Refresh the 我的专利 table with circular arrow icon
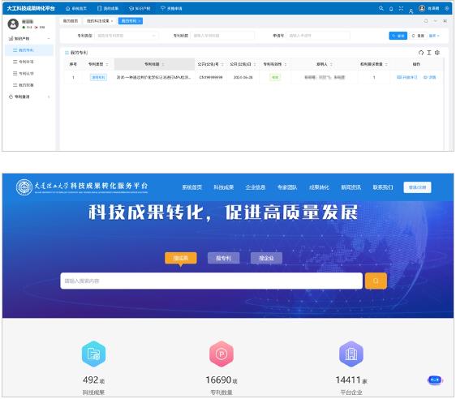This screenshot has width=456, height=399. tap(421, 53)
